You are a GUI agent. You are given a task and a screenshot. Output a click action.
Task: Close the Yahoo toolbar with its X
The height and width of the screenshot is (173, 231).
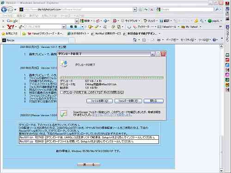click(3, 27)
